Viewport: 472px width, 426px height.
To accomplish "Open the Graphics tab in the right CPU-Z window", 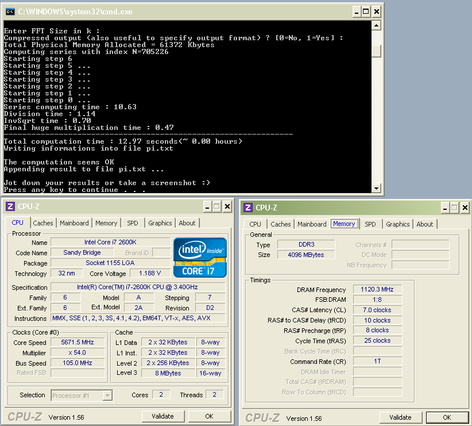I will tap(398, 224).
